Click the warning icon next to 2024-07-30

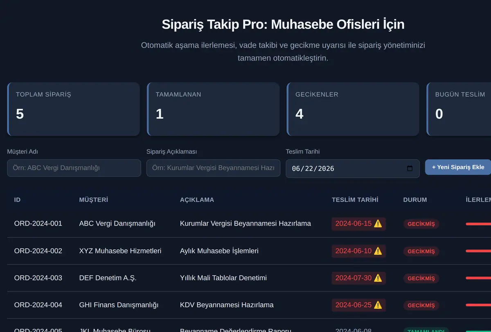(378, 278)
